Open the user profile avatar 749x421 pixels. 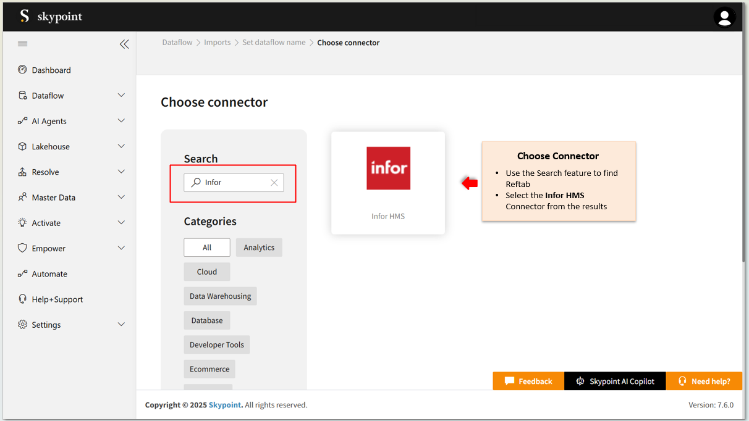tap(724, 17)
